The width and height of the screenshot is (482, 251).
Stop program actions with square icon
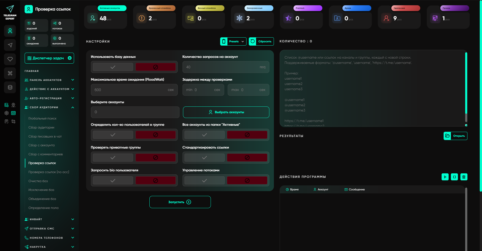(x=454, y=177)
